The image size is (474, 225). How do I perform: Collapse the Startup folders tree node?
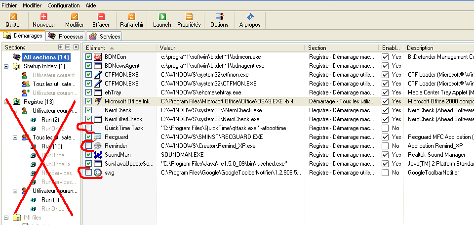point(6,66)
